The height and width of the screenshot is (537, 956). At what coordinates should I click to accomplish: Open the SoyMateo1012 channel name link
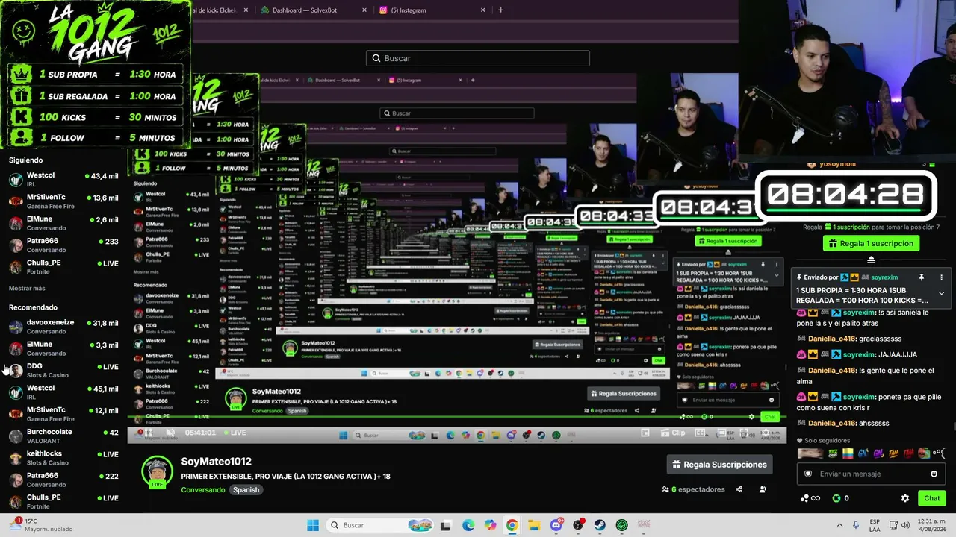(x=216, y=462)
